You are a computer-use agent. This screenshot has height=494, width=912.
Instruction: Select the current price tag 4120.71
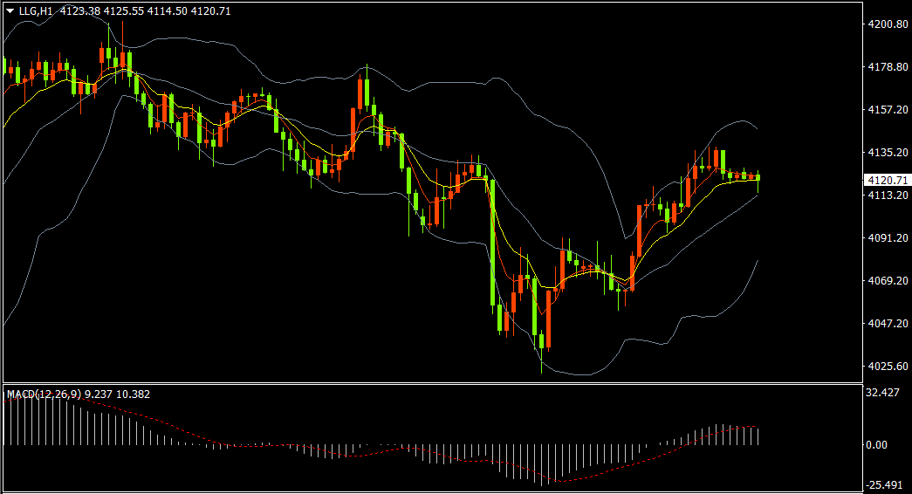888,181
